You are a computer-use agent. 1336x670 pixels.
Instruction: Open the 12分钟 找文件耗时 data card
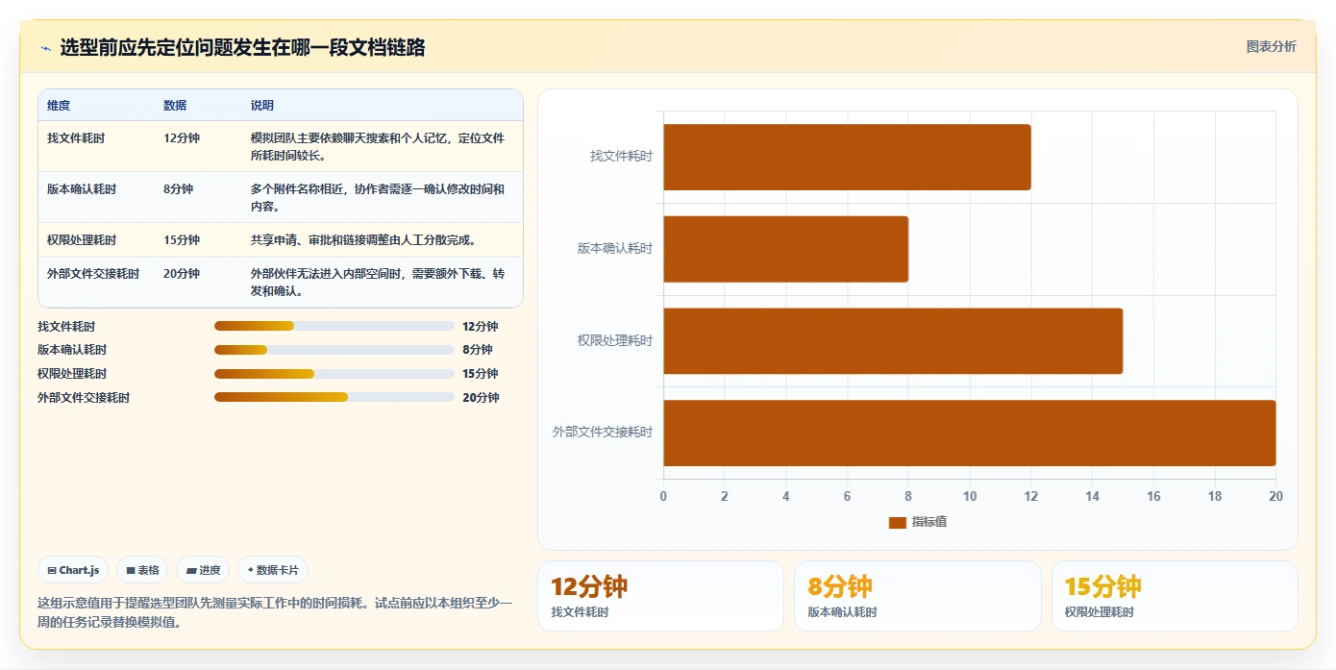tap(660, 596)
